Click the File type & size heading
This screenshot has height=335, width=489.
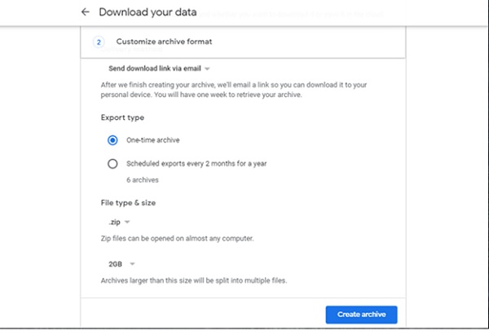click(x=128, y=203)
